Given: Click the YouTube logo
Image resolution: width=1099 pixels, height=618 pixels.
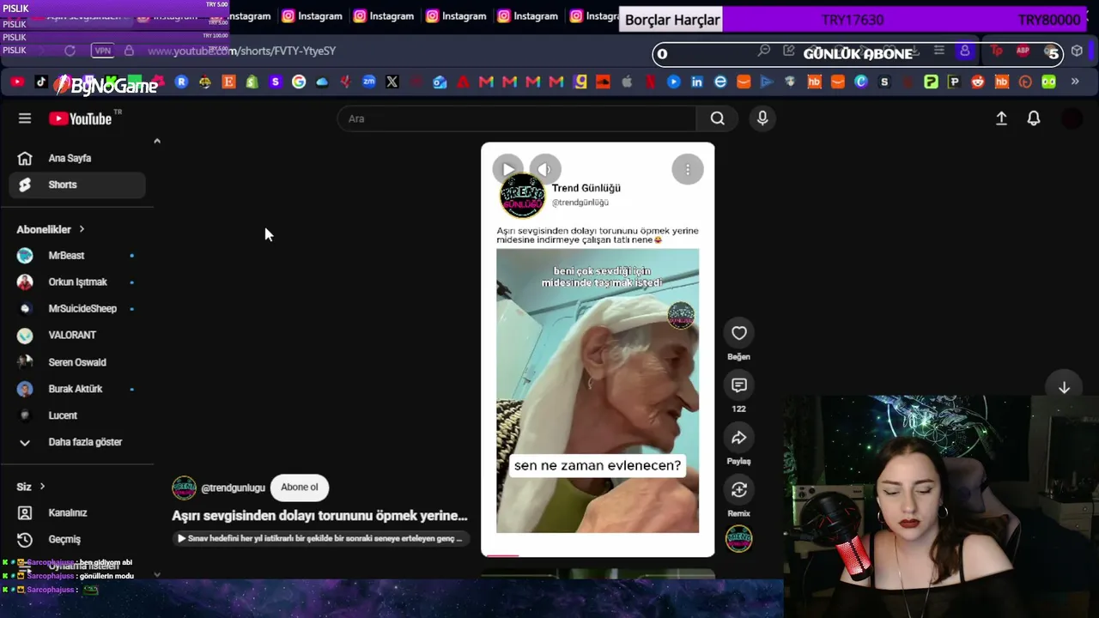Looking at the screenshot, I should pos(81,118).
